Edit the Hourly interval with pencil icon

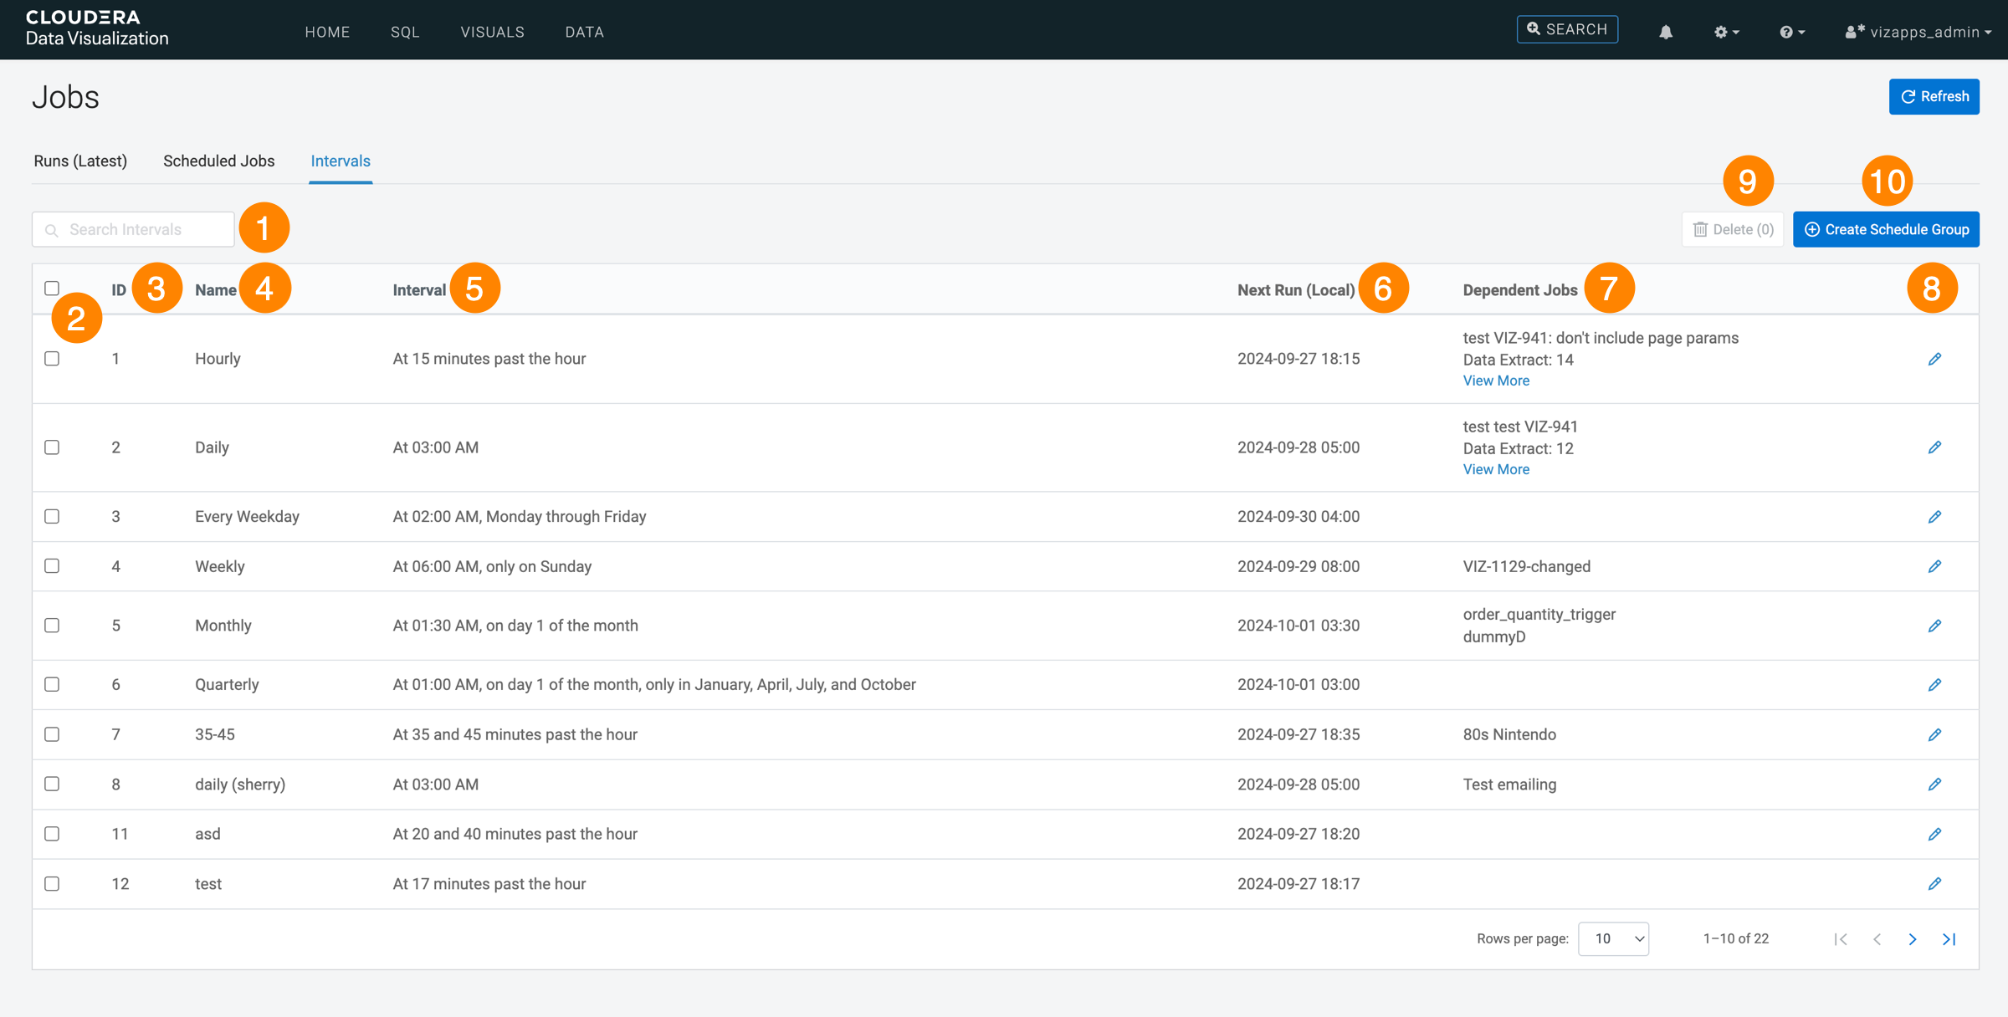[1934, 359]
